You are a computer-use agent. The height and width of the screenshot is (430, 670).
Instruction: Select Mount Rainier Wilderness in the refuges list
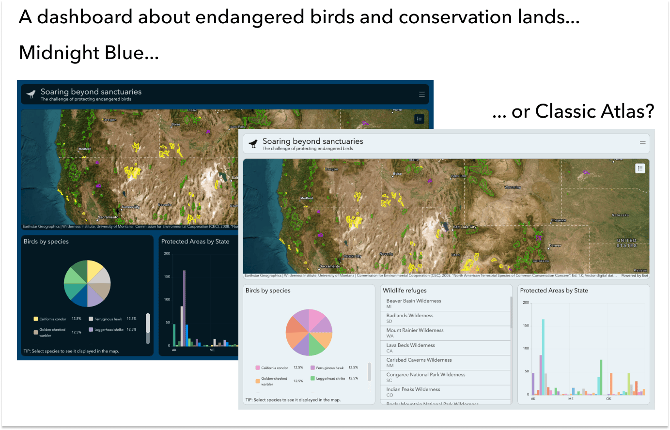(445, 333)
